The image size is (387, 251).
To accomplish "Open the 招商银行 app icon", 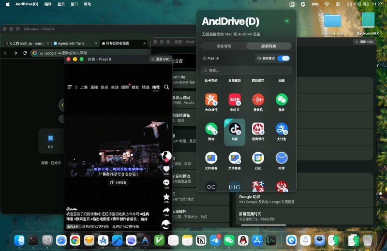I will coord(258,129).
